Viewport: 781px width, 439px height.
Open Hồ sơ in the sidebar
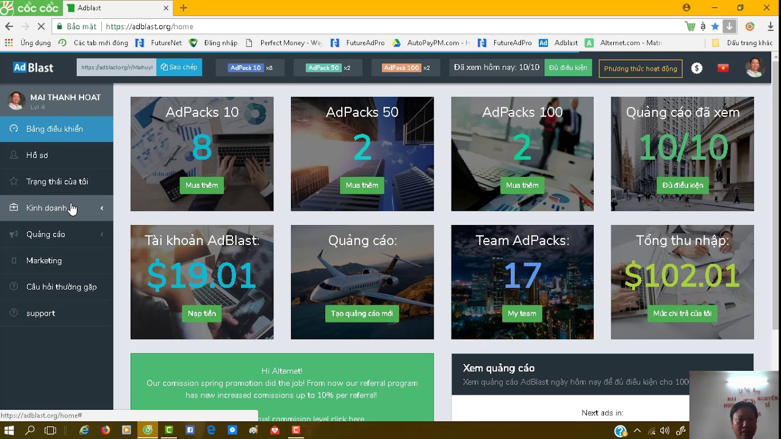pyautogui.click(x=56, y=155)
